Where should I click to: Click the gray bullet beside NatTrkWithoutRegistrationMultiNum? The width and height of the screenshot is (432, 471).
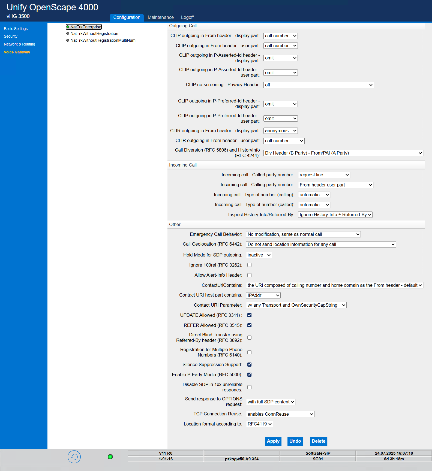[x=68, y=40]
